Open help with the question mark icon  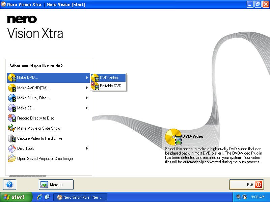9,184
